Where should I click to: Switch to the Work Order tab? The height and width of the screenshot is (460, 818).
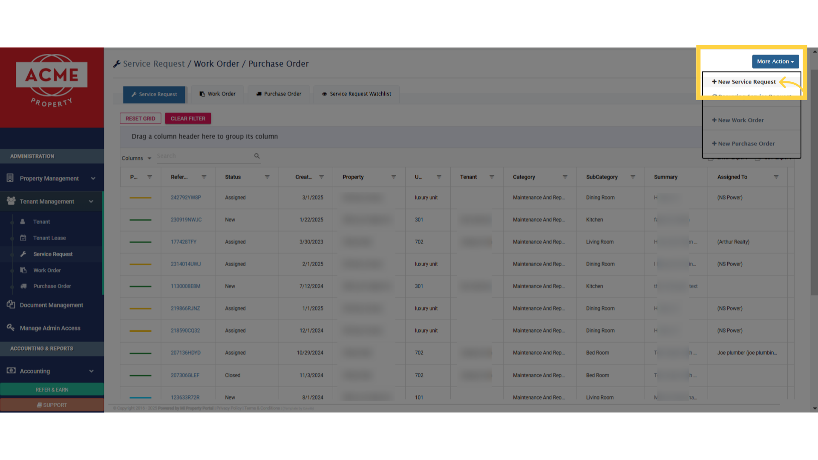(218, 94)
